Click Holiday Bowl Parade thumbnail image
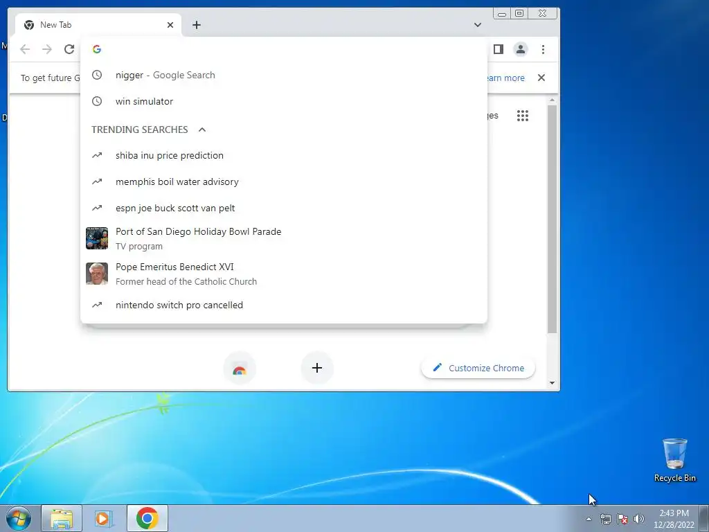Image resolution: width=709 pixels, height=532 pixels. (x=97, y=238)
